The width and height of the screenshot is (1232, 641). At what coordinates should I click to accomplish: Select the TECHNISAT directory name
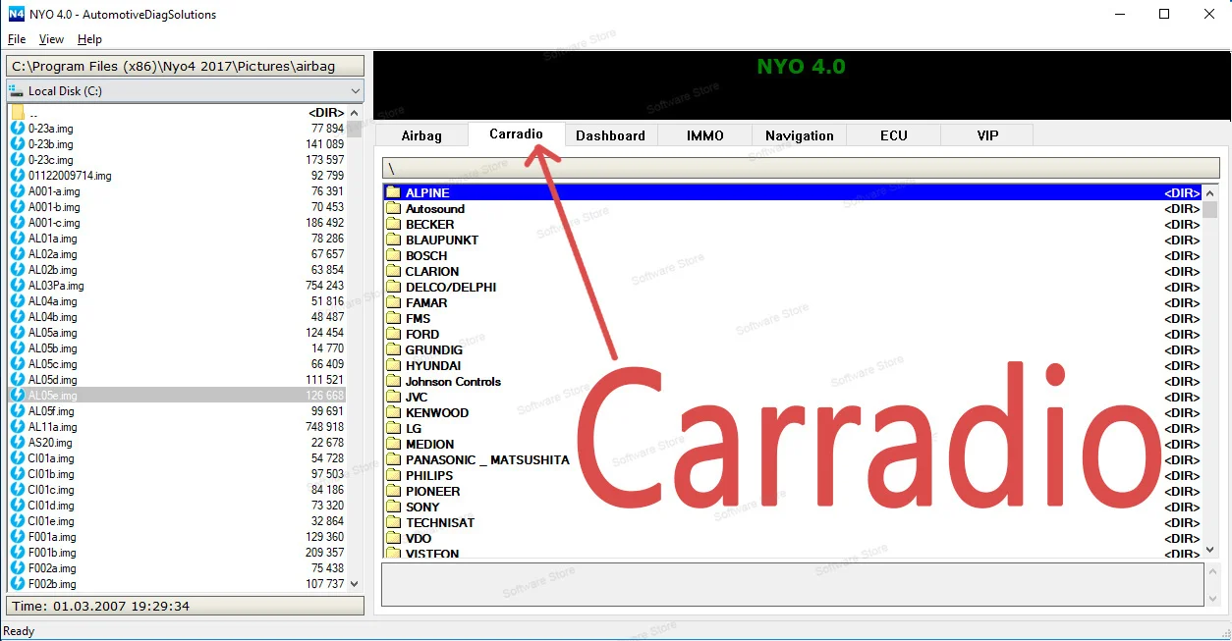(x=440, y=523)
